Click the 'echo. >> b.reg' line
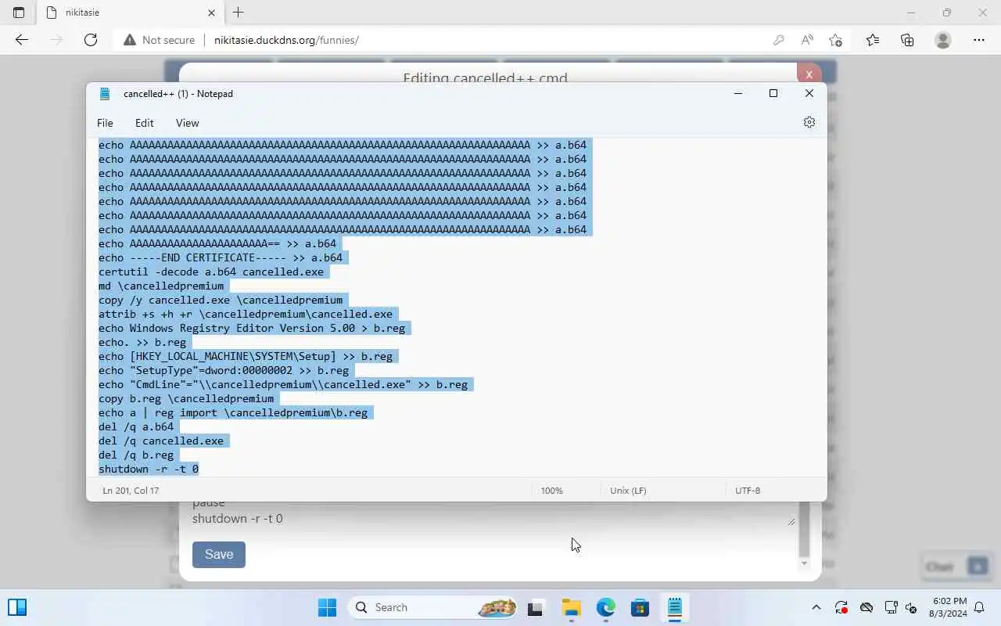This screenshot has width=1001, height=626. (142, 342)
